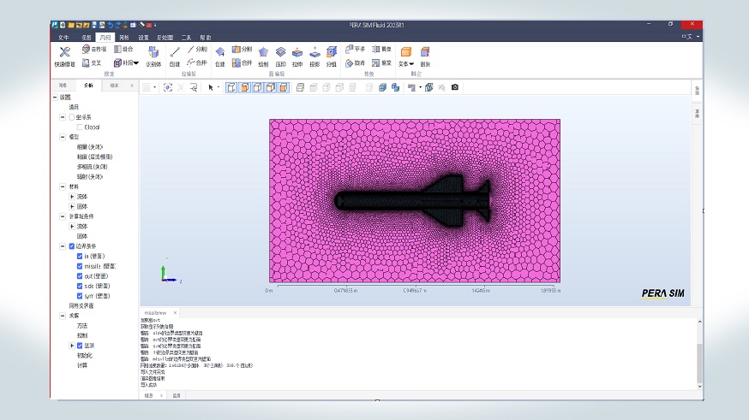Image resolution: width=749 pixels, height=420 pixels.
Task: Click the camera screenshot icon in view toolbar
Action: (x=455, y=87)
